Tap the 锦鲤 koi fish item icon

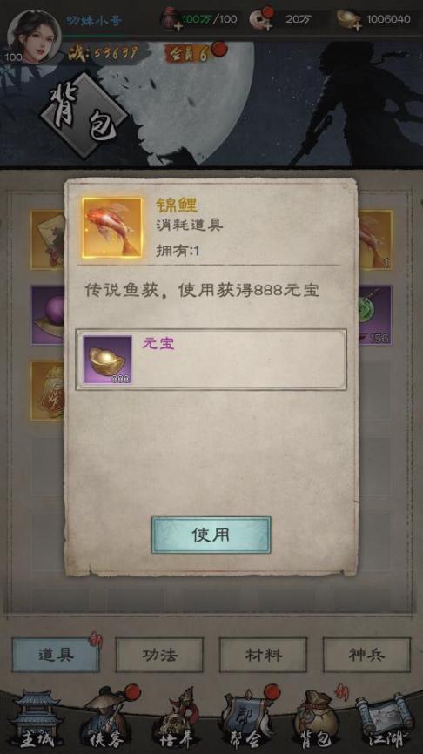pos(112,227)
